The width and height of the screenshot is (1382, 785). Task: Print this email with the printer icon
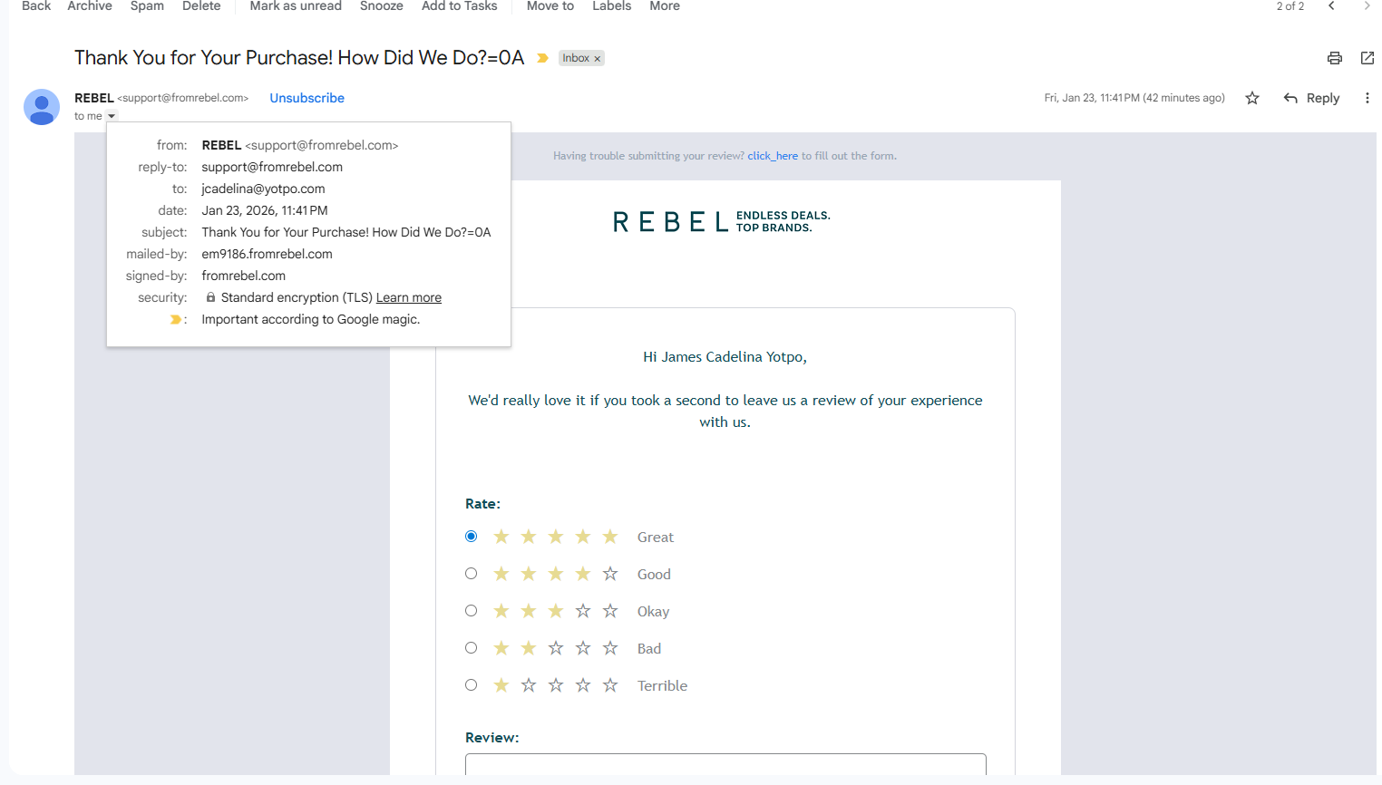(x=1334, y=58)
